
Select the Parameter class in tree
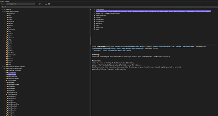coord(11,82)
